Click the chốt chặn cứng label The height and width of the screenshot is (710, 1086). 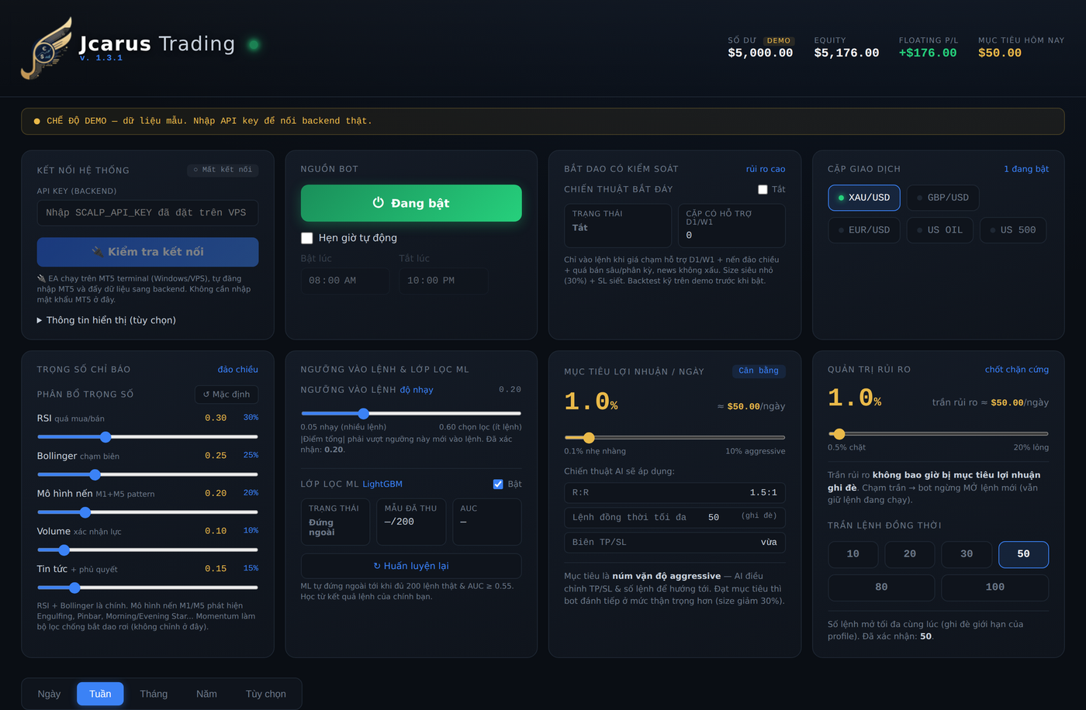point(1017,370)
